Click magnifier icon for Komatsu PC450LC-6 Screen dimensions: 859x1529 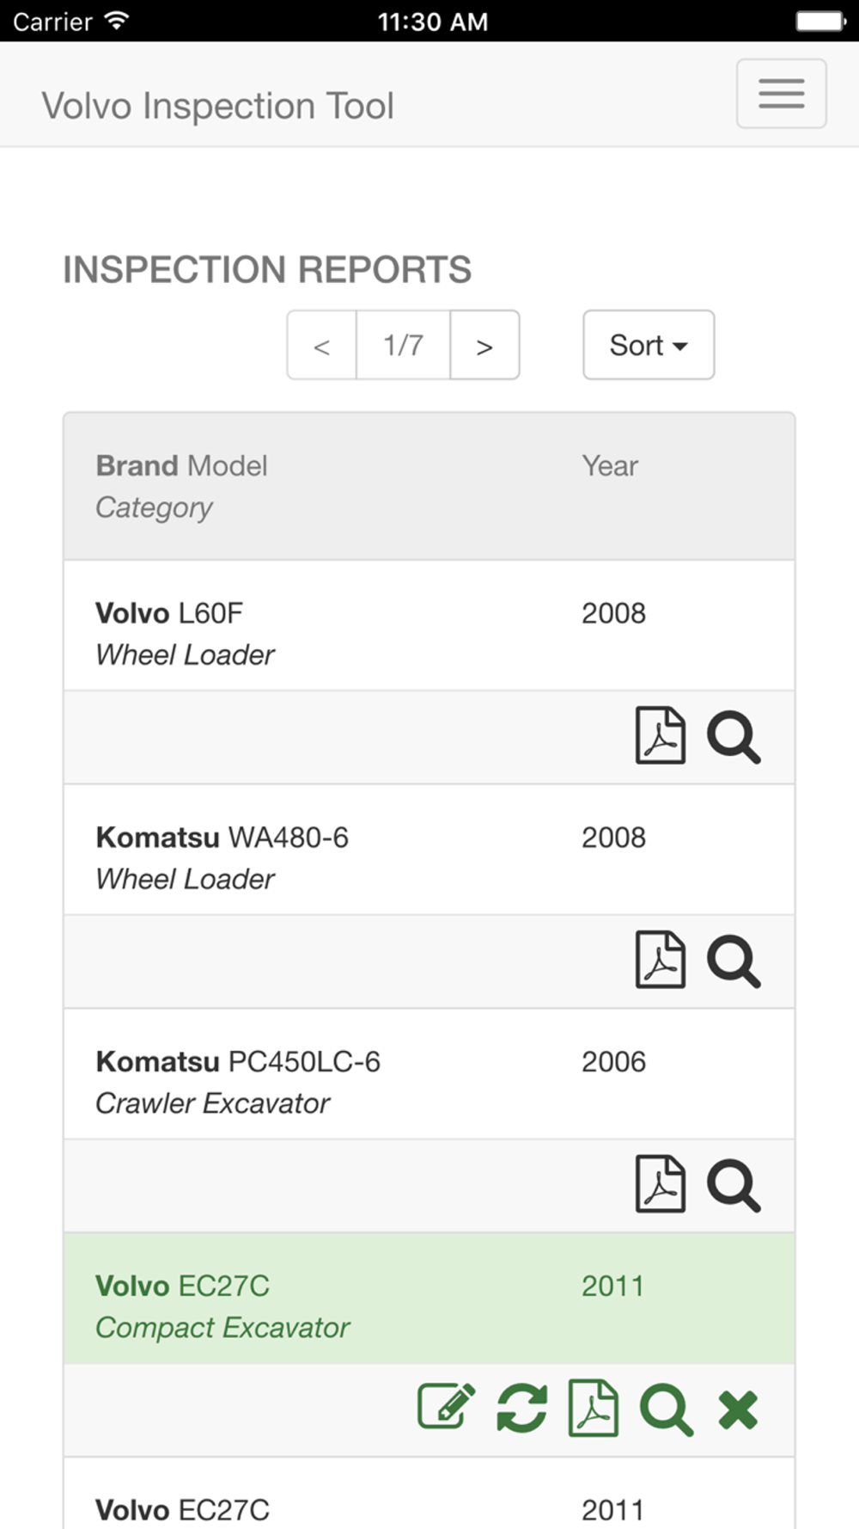pyautogui.click(x=734, y=1186)
